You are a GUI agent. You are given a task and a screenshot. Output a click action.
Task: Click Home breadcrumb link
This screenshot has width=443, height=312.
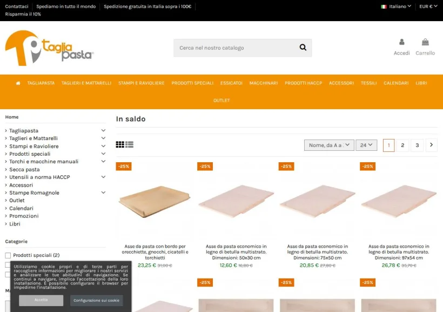12,117
